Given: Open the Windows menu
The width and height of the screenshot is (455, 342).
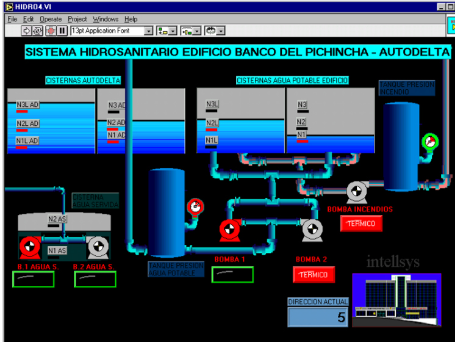Looking at the screenshot, I should pos(106,19).
